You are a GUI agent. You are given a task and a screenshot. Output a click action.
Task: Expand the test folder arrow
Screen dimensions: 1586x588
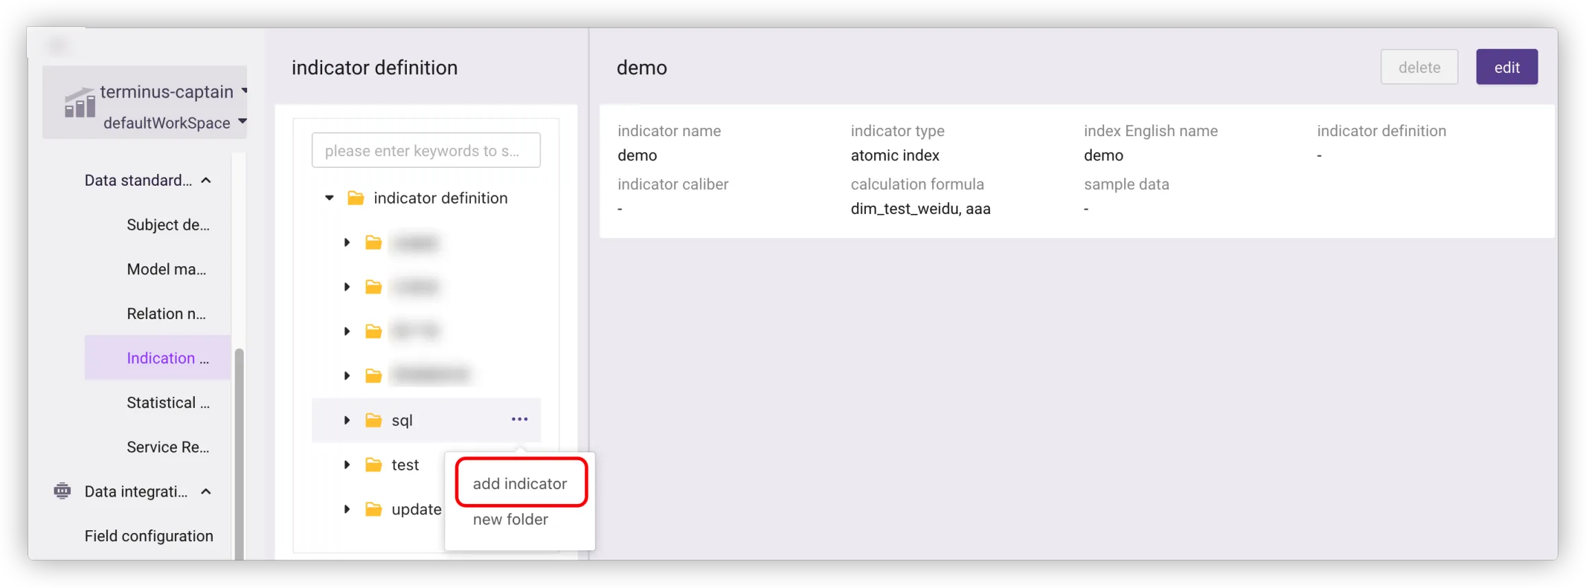pos(347,465)
